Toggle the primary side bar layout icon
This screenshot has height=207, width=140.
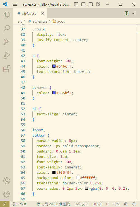coord(76,4)
